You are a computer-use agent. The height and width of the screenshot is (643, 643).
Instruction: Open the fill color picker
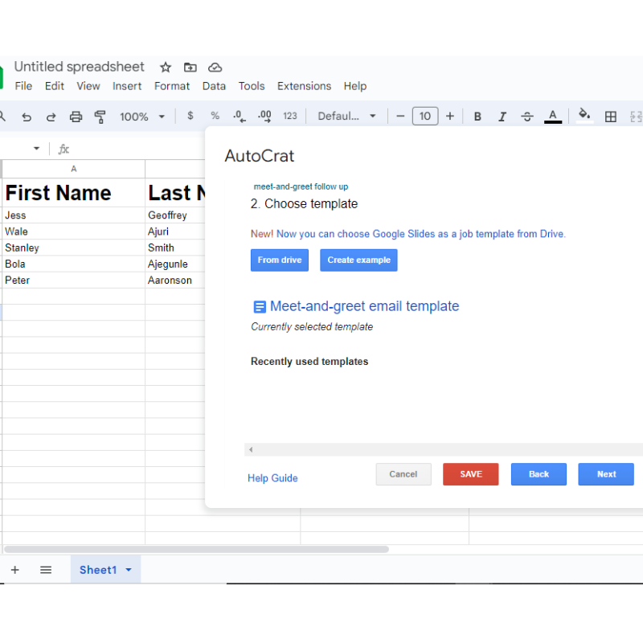(585, 116)
